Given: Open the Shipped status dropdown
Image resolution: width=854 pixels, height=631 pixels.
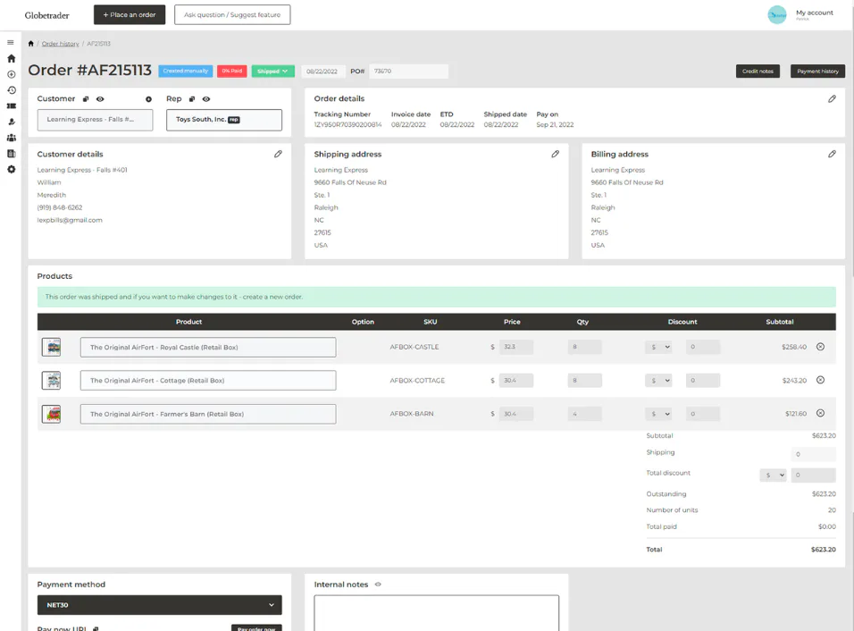Looking at the screenshot, I should pos(272,71).
